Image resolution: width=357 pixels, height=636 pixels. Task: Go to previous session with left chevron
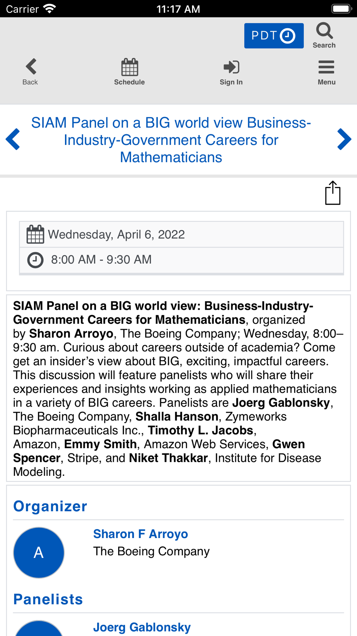coord(13,139)
